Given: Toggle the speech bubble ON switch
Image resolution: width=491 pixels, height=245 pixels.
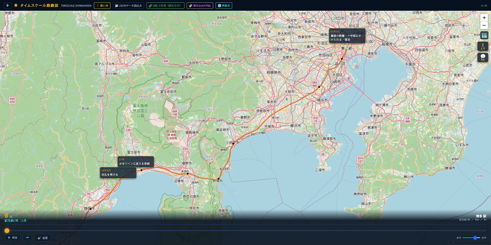Looking at the screenshot, I should 483,58.
